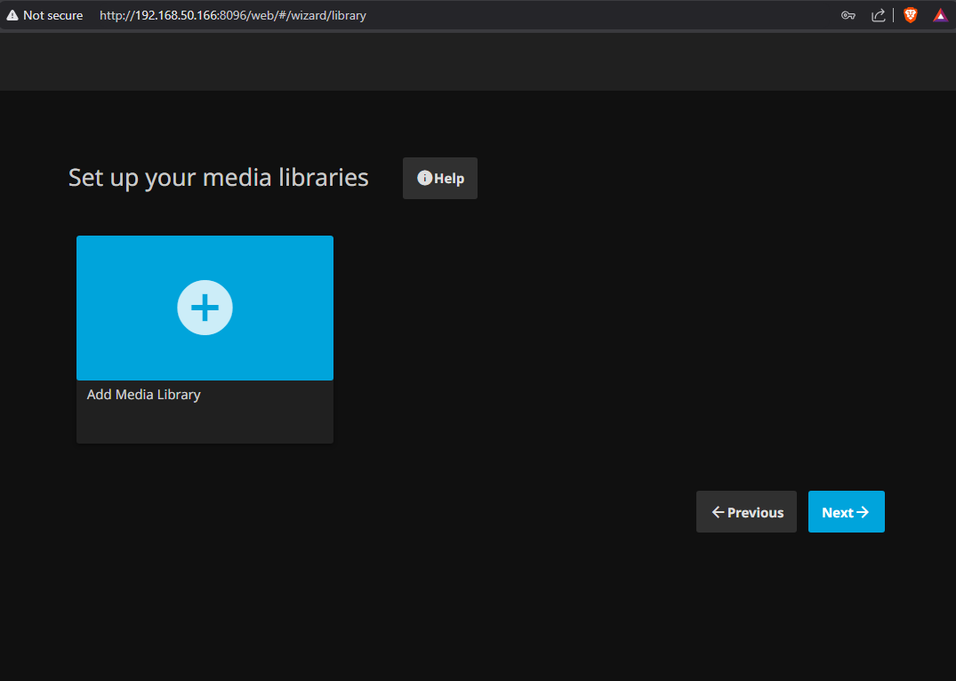The height and width of the screenshot is (681, 956).
Task: Click the left arrow on Previous
Action: pos(719,512)
